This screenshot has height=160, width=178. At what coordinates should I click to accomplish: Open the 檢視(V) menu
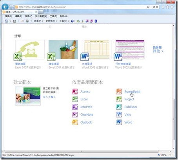point(29,16)
